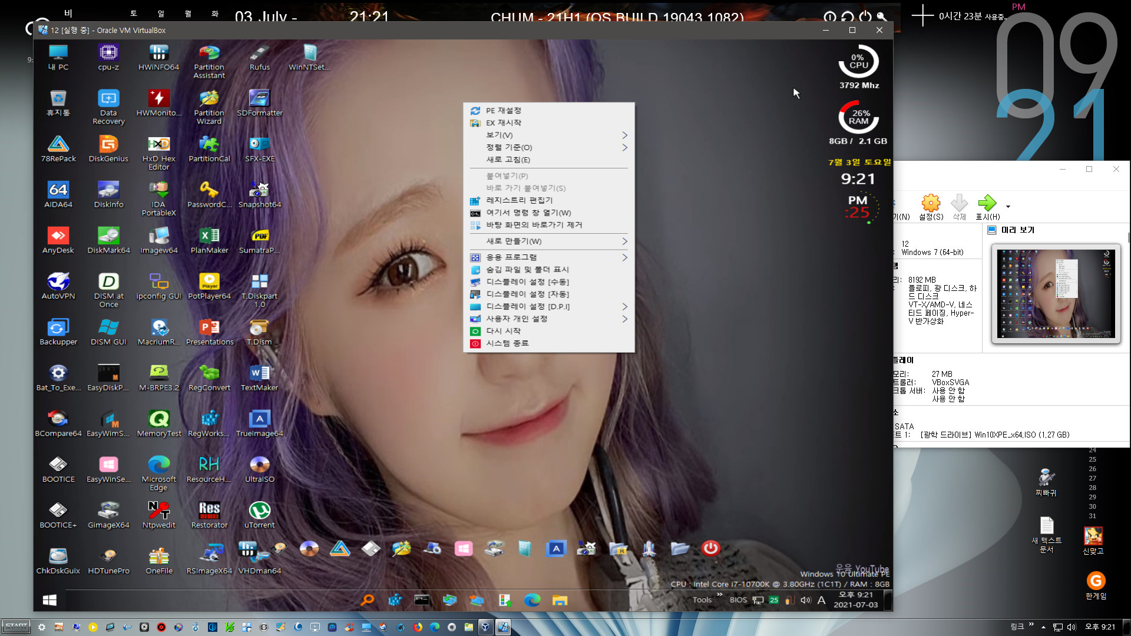The image size is (1131, 636).
Task: Launch Ntpwedit desktop icon
Action: 158,515
